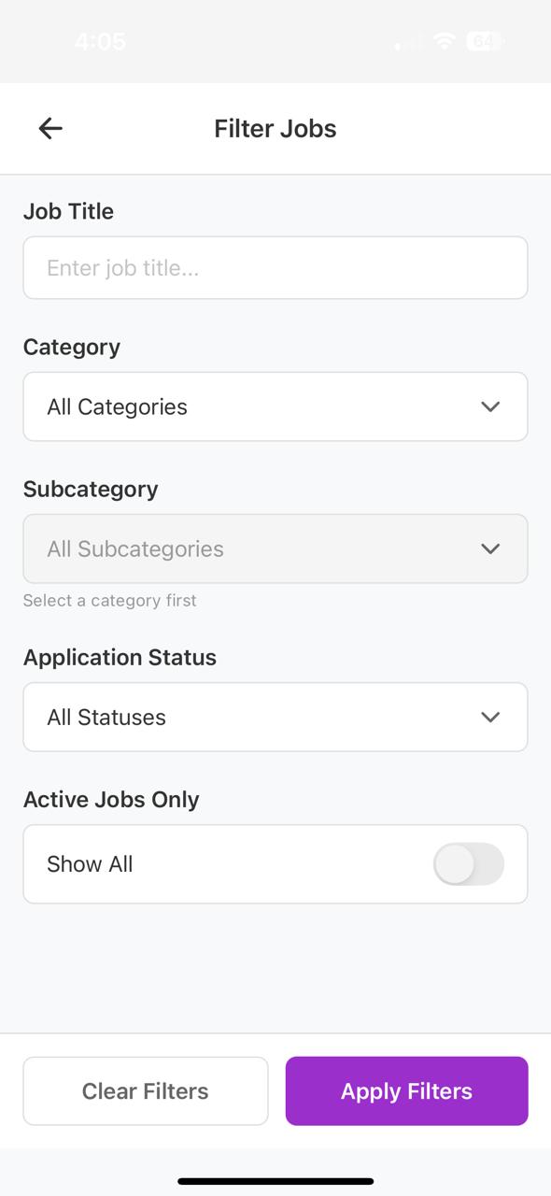The image size is (551, 1196).
Task: Tap the back arrow to leave Filter Jobs
Action: coord(49,128)
